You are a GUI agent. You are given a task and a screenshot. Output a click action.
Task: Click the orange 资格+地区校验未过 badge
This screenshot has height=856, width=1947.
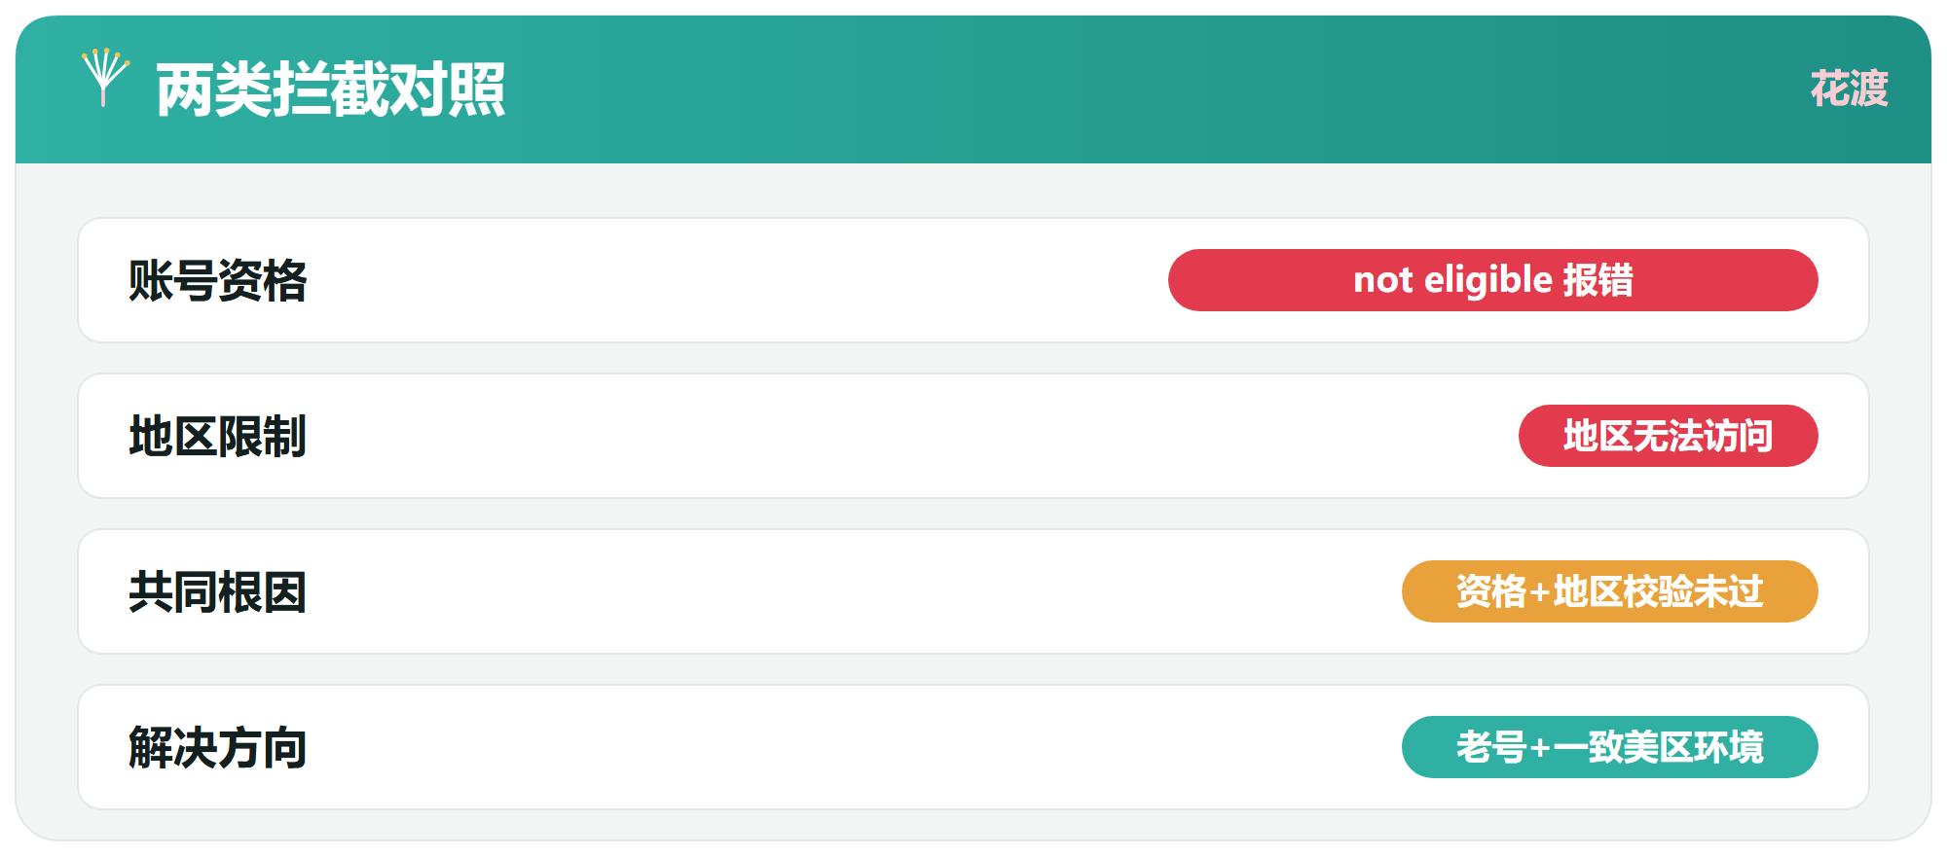(1609, 591)
